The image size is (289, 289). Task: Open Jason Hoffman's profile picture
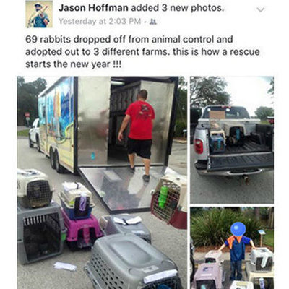point(39,14)
